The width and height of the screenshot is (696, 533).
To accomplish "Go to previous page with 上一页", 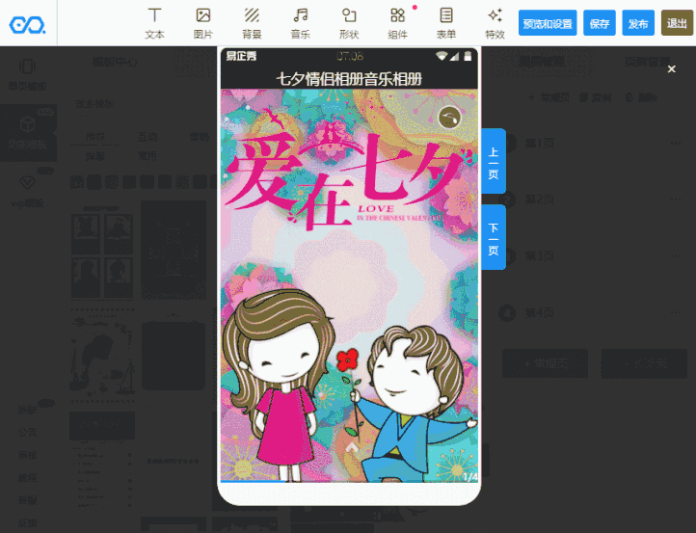I will coord(494,161).
